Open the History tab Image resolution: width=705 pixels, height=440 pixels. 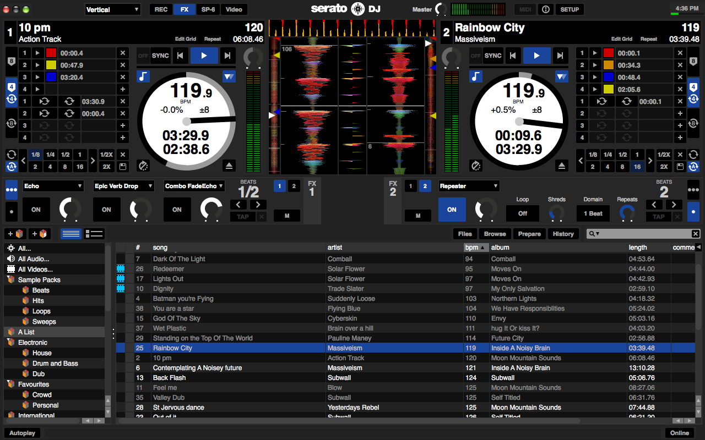point(563,234)
